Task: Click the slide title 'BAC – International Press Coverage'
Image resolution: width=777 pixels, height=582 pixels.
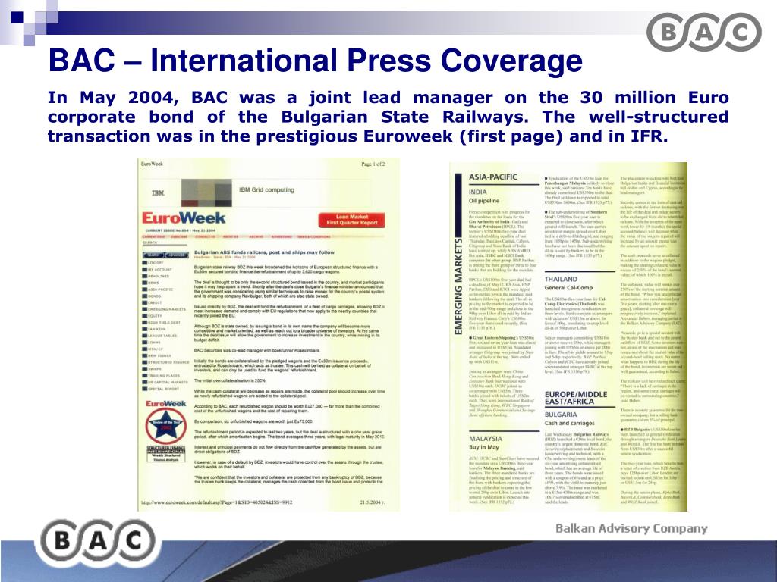Action: click(315, 61)
